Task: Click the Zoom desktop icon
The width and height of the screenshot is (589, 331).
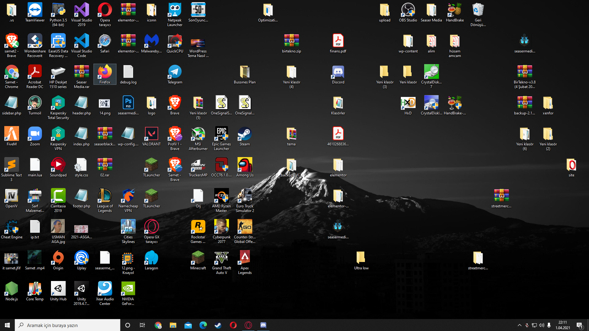Action: (35, 137)
